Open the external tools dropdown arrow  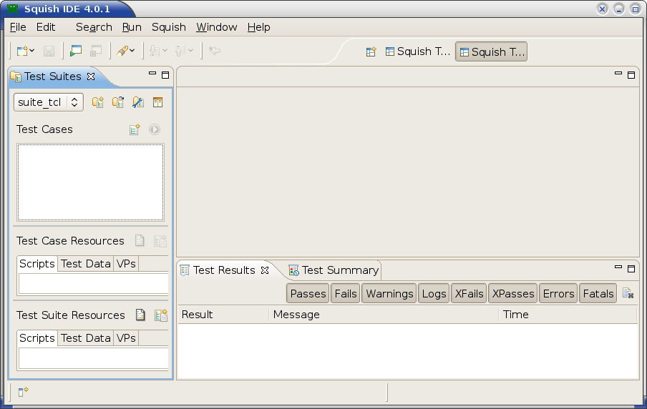click(132, 51)
